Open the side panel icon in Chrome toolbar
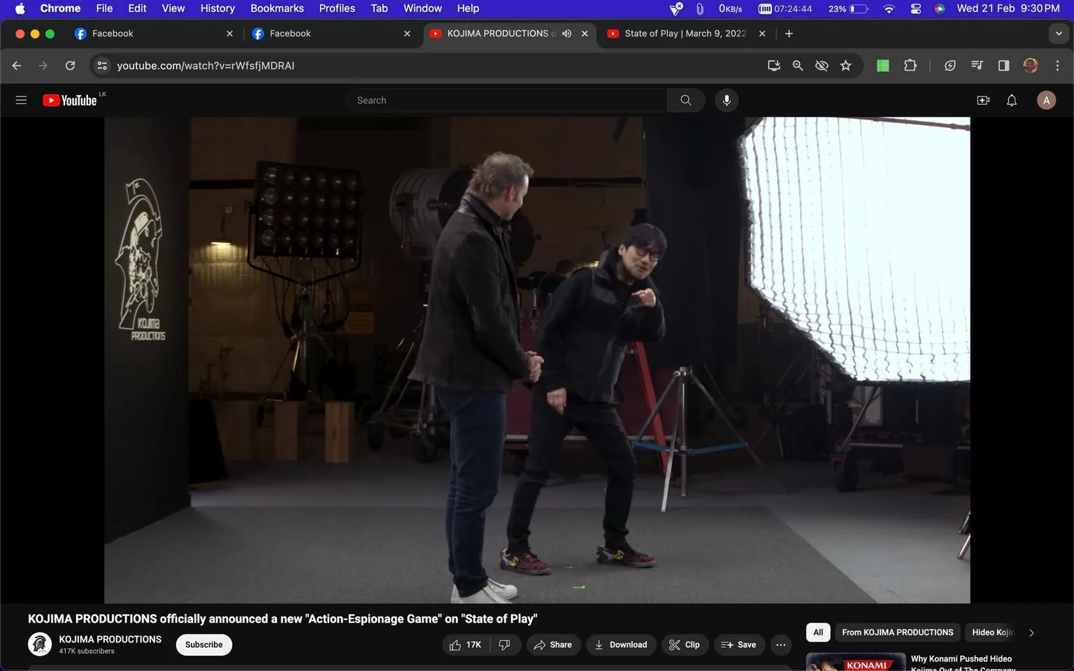This screenshot has width=1074, height=671. (x=1003, y=65)
